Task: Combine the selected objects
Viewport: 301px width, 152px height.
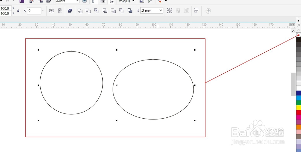Action: pyautogui.click(x=70, y=11)
